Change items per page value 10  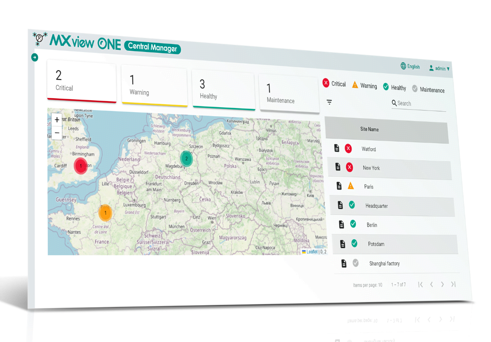380,285
